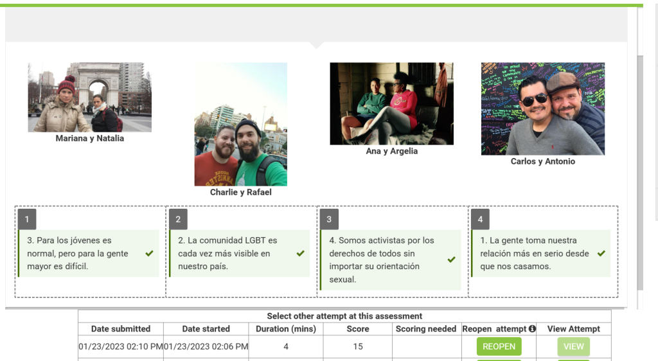Click the 'Date submitted' column header
Image resolution: width=658 pixels, height=361 pixels.
tap(121, 329)
